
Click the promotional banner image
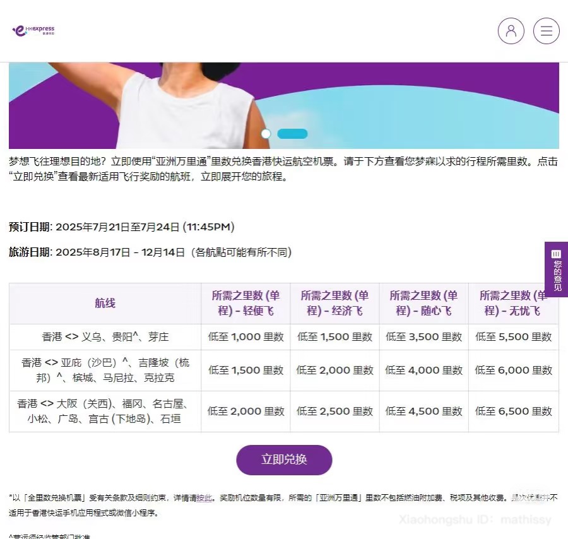[284, 104]
